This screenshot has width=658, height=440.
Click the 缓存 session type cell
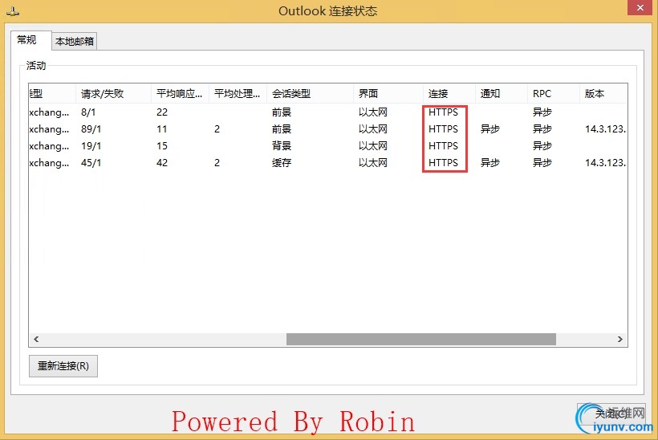(282, 162)
